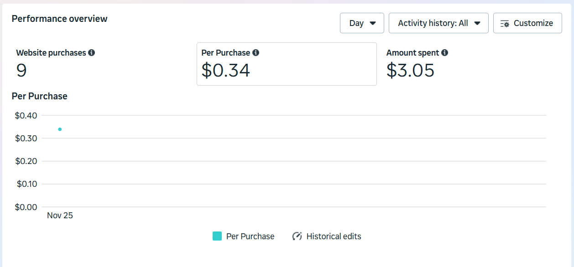Click the Per Purchase chart title
574x267 pixels.
pos(40,96)
